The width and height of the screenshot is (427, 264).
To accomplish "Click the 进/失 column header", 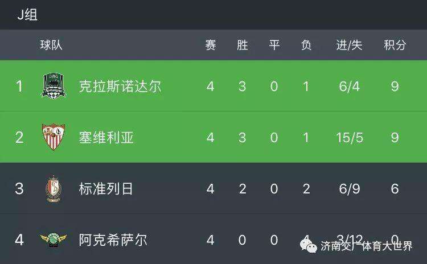I will point(350,45).
